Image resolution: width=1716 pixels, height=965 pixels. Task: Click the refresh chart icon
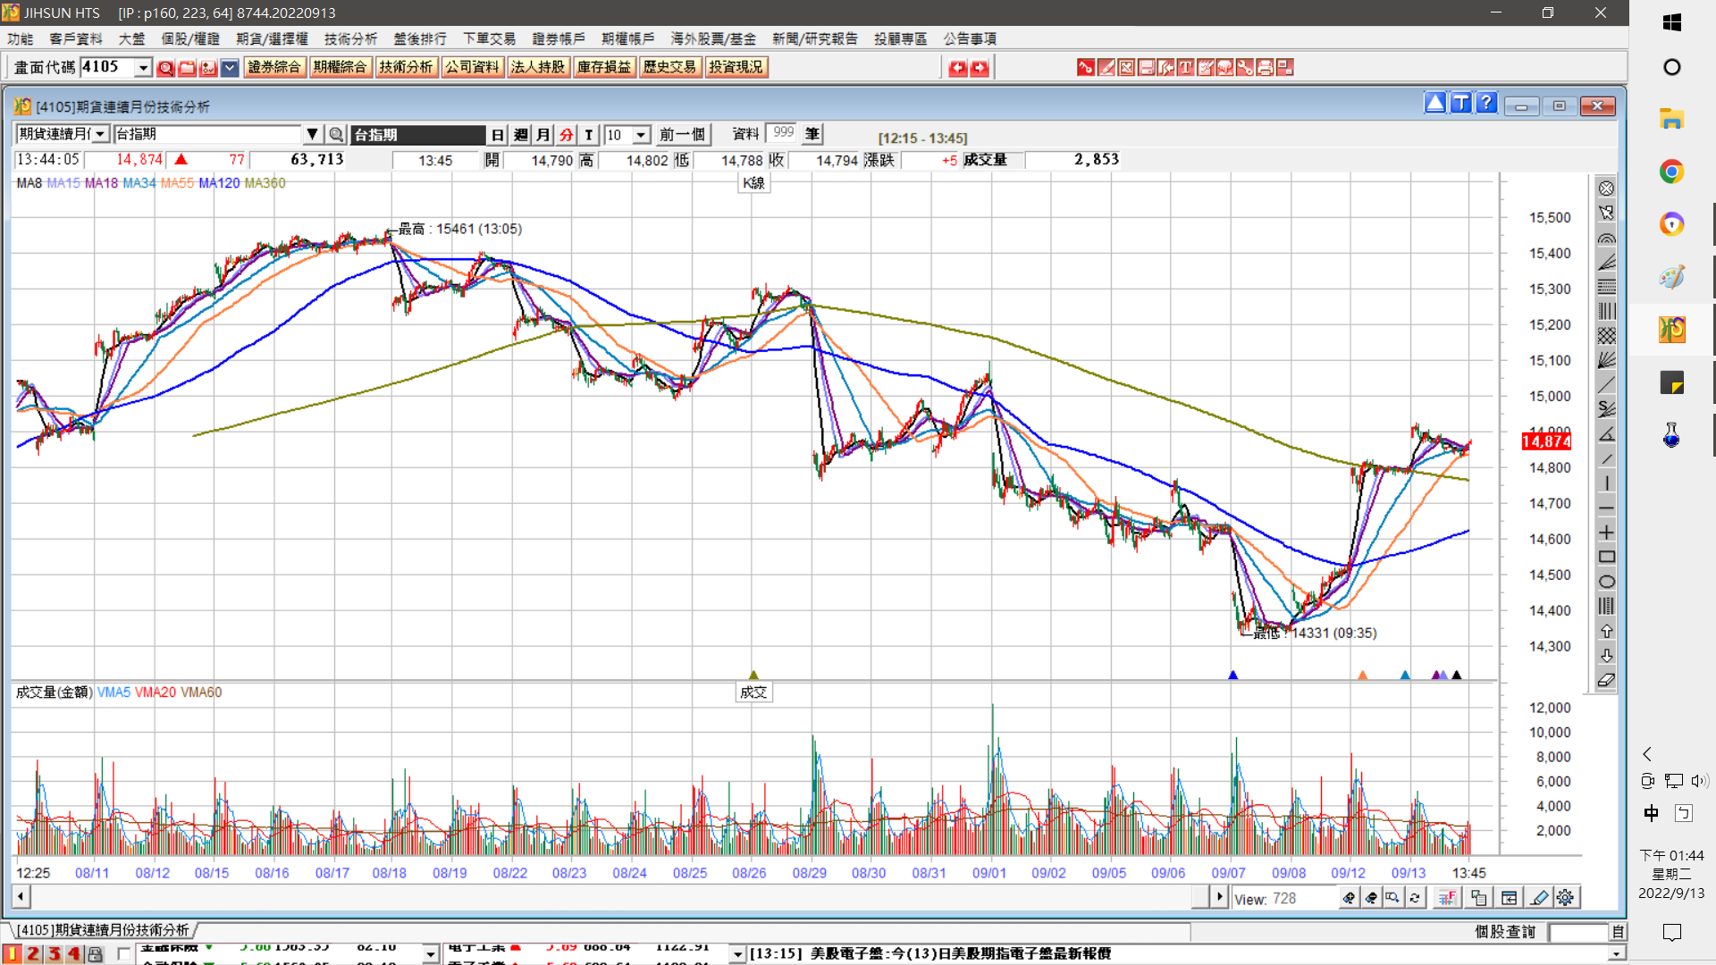[1415, 898]
